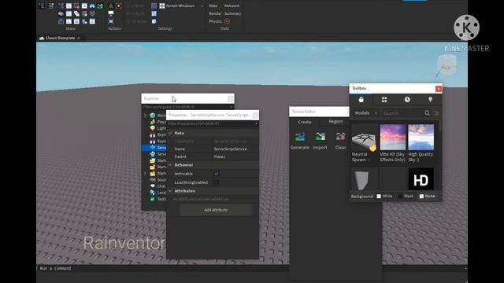This screenshot has width=504, height=283.
Task: Click the Workspace globe icon in Explorer
Action: [153, 116]
